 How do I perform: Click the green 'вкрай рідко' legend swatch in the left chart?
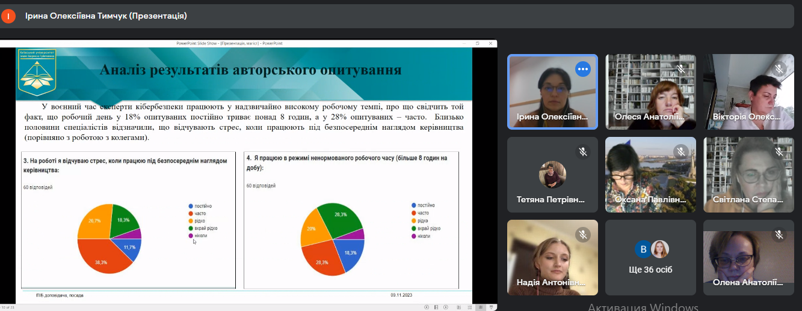pyautogui.click(x=190, y=229)
